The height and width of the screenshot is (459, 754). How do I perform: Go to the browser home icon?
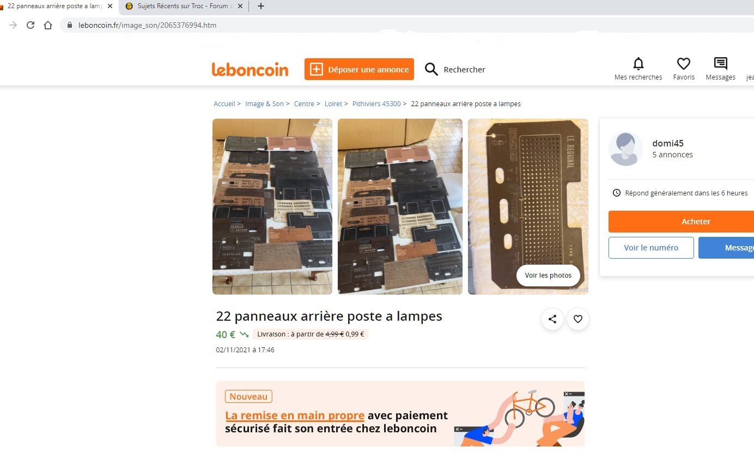(x=48, y=25)
